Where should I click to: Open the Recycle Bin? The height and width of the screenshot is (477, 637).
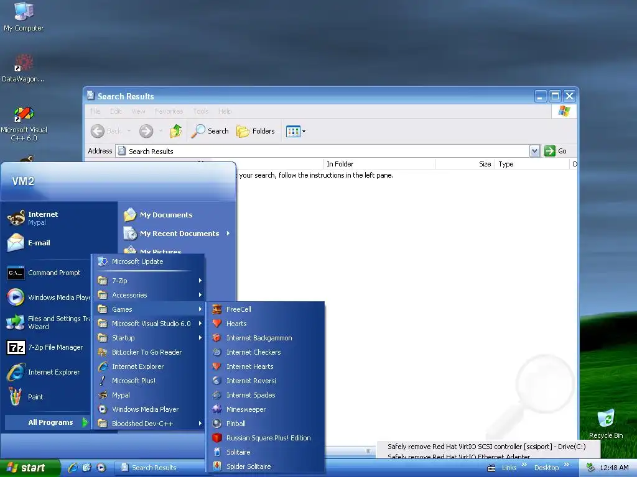click(606, 424)
